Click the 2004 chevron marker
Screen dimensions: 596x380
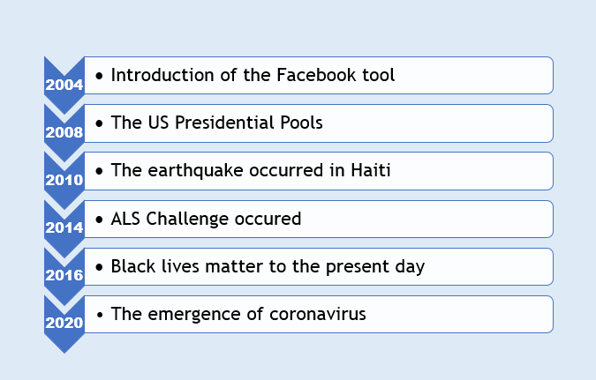64,86
